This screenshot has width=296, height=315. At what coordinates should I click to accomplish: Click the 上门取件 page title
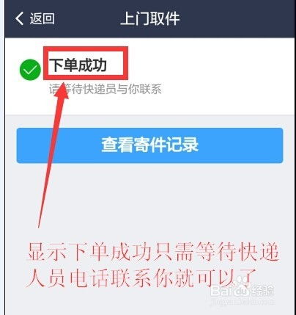pos(150,18)
